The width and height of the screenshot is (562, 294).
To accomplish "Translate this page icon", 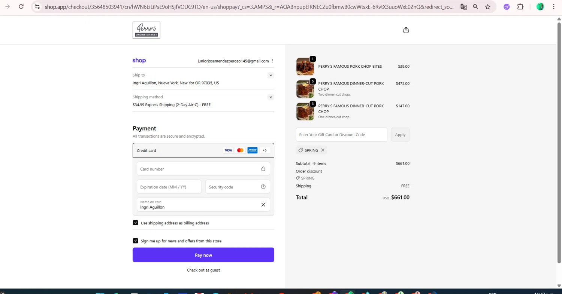I will (x=463, y=7).
